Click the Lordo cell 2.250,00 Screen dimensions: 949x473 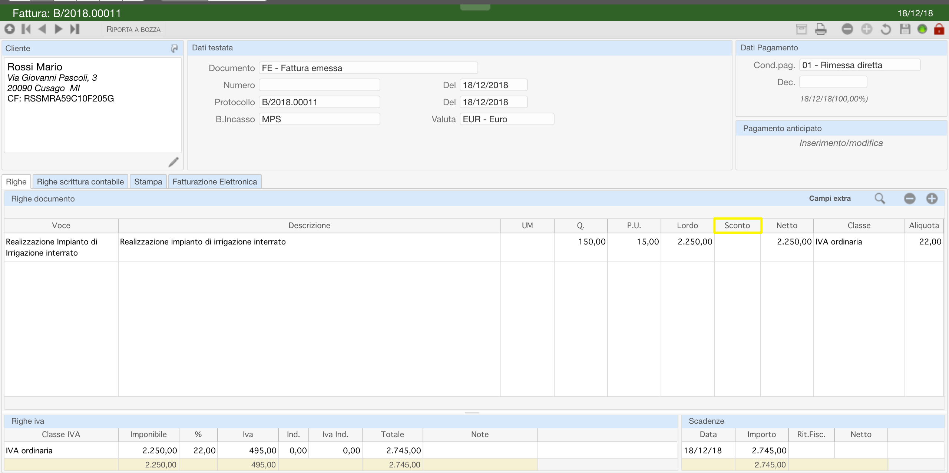pyautogui.click(x=687, y=247)
